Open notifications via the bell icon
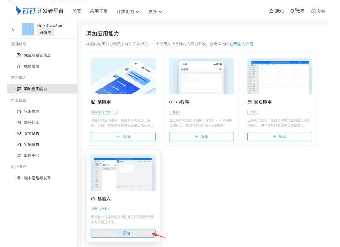 pyautogui.click(x=271, y=11)
